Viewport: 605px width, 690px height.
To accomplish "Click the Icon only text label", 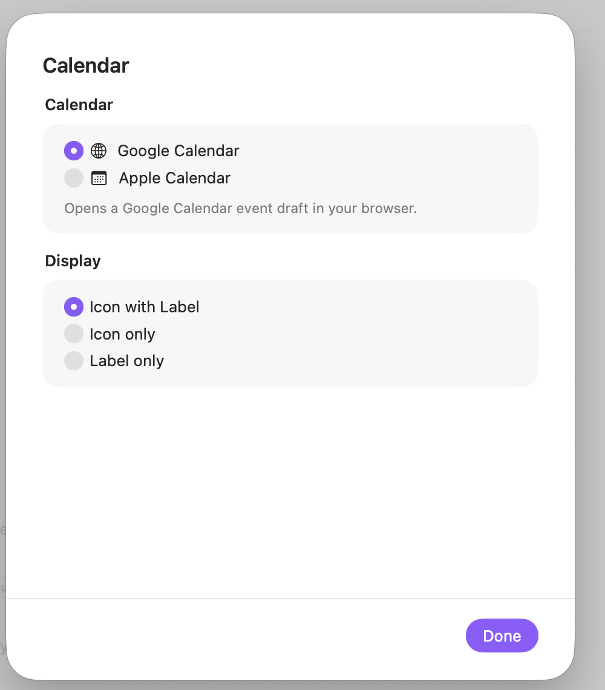I will click(x=122, y=334).
